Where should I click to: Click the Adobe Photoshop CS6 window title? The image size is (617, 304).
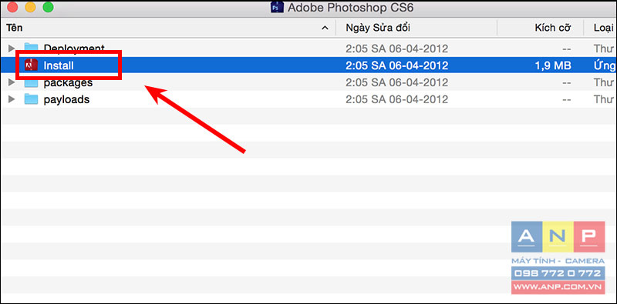tap(351, 8)
